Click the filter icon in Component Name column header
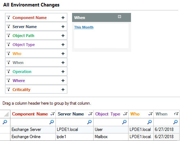The height and width of the screenshot is (141, 180). (x=53, y=114)
